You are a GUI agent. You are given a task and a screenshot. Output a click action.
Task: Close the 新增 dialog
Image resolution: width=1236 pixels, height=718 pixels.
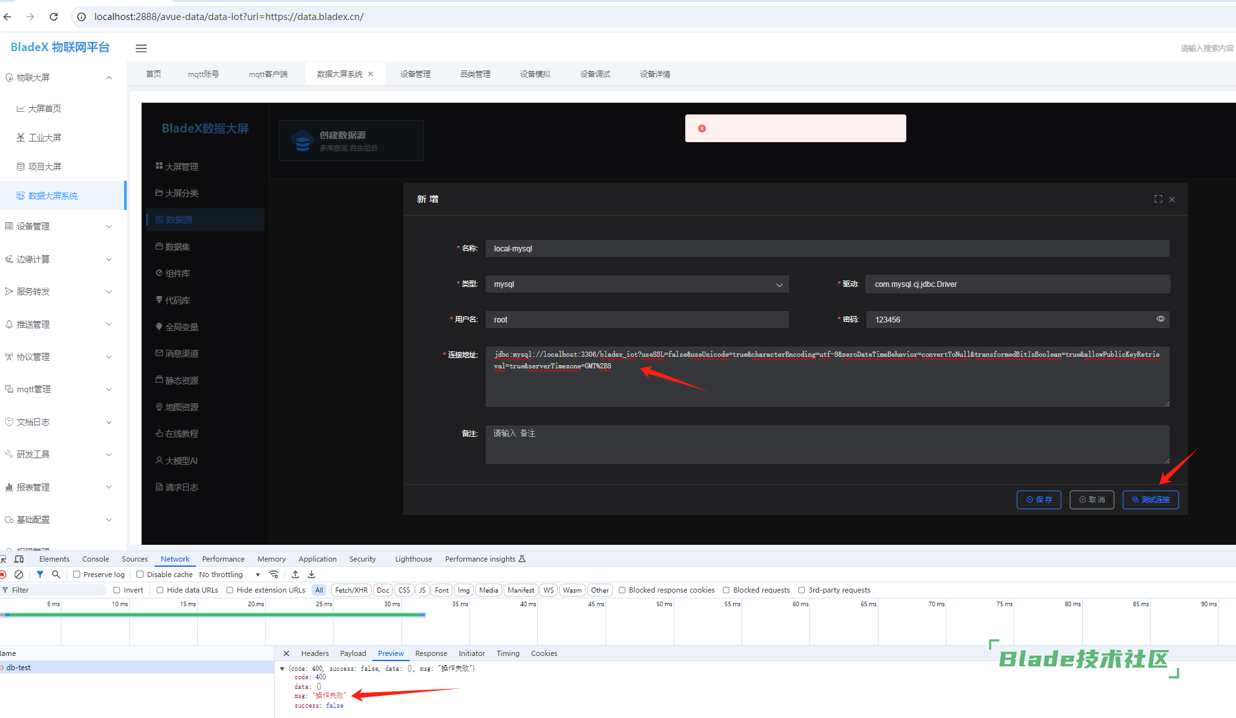point(1172,200)
